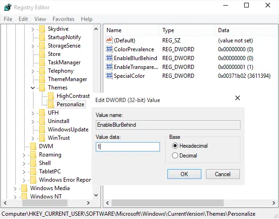This screenshot has width=279, height=219.
Task: Select the (Default) string value icon
Action: (x=109, y=40)
